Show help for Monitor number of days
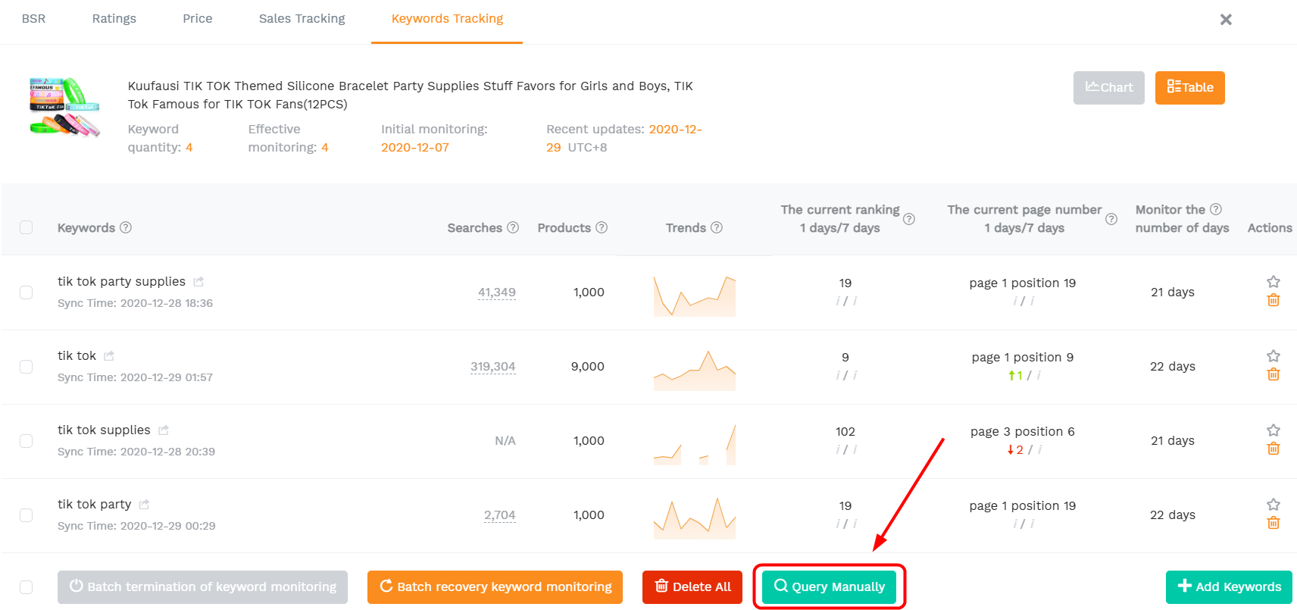Viewport: 1297px width, 610px height. 1216,209
